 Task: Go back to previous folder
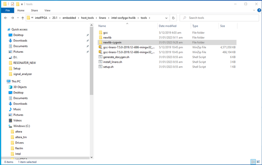coord(6,18)
